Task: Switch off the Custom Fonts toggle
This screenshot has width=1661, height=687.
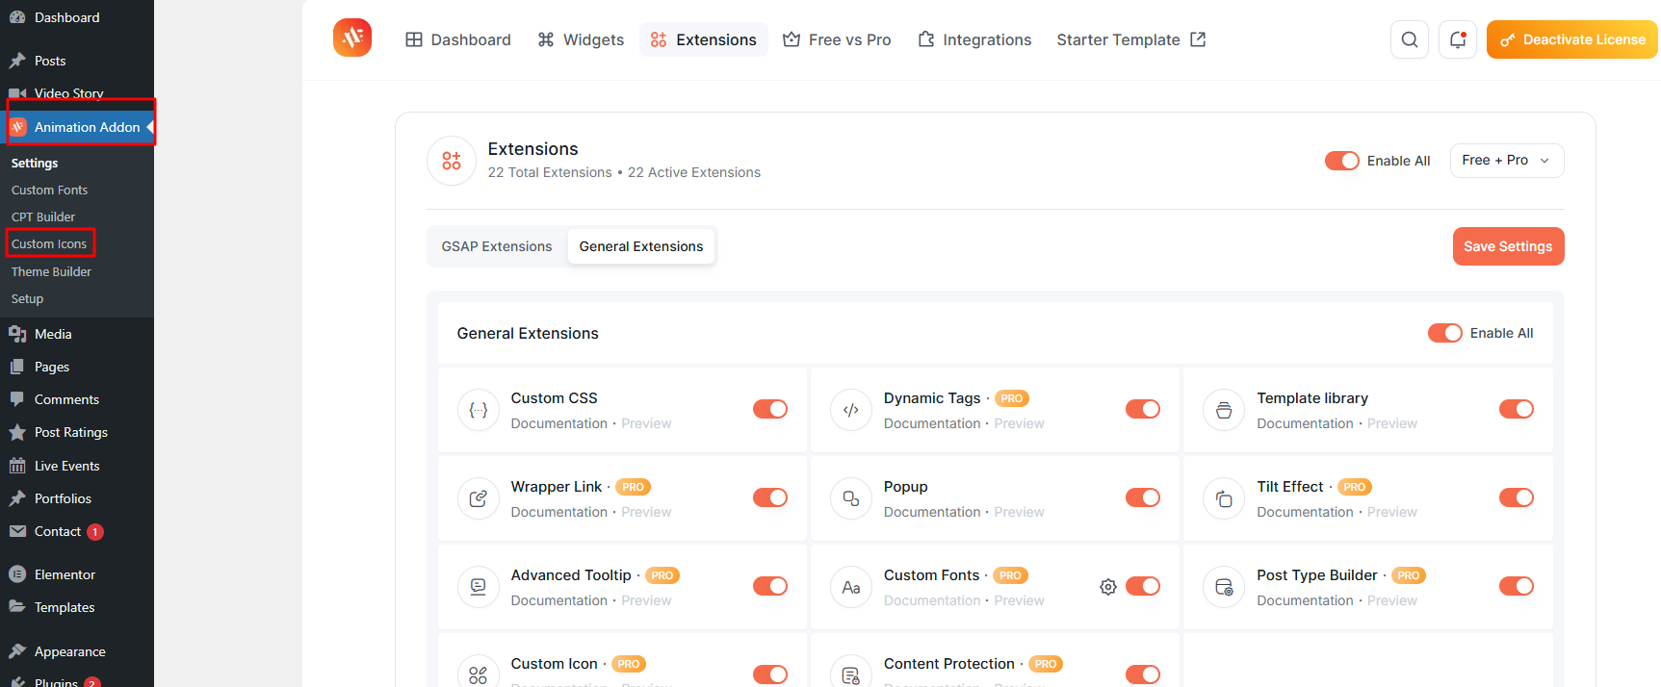Action: click(1143, 586)
